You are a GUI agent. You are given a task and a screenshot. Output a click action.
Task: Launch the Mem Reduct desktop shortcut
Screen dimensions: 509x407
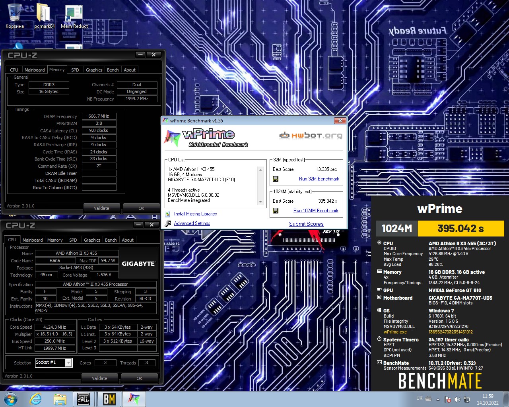(x=74, y=16)
